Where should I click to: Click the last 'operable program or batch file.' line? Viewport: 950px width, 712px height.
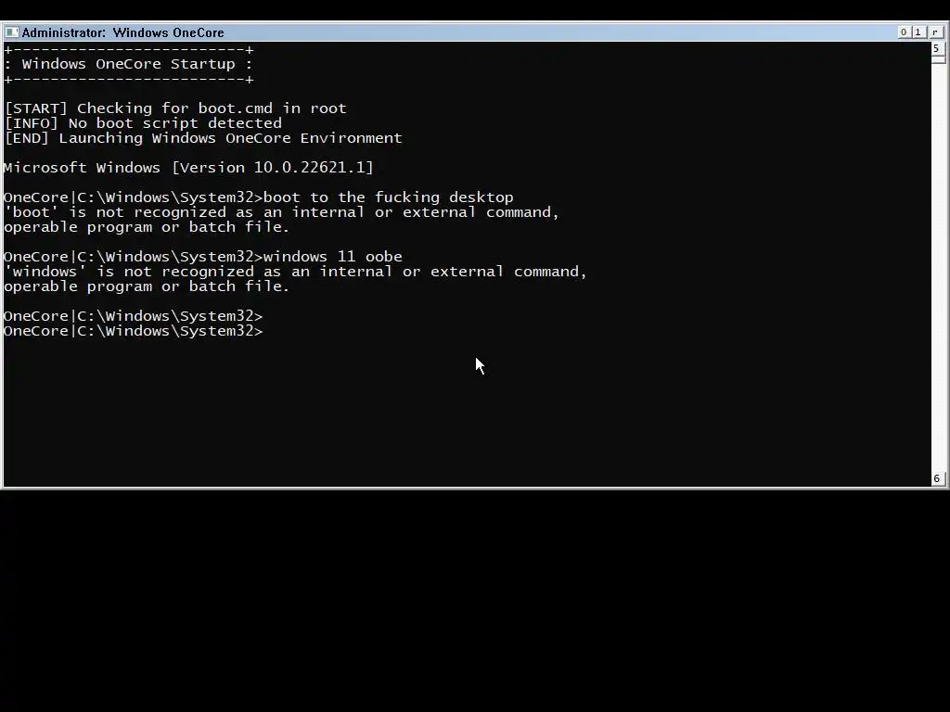(x=147, y=286)
